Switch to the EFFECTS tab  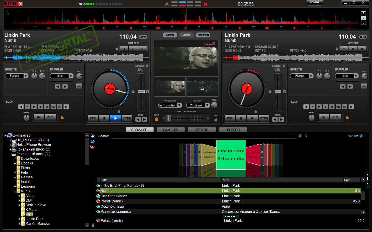[202, 130]
